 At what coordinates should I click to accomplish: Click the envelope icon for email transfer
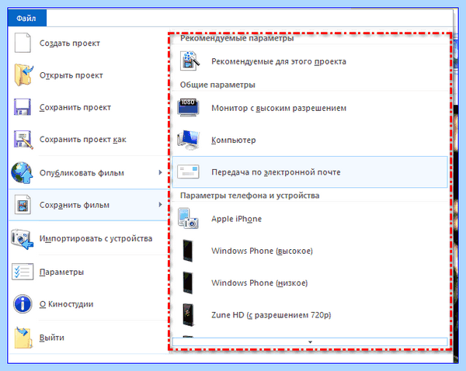(x=188, y=172)
